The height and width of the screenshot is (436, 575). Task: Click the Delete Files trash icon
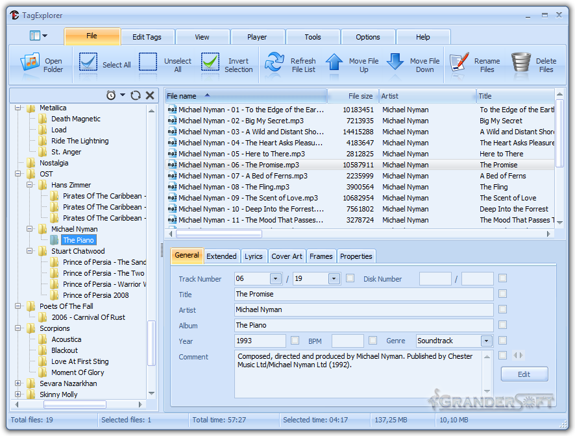coord(520,64)
